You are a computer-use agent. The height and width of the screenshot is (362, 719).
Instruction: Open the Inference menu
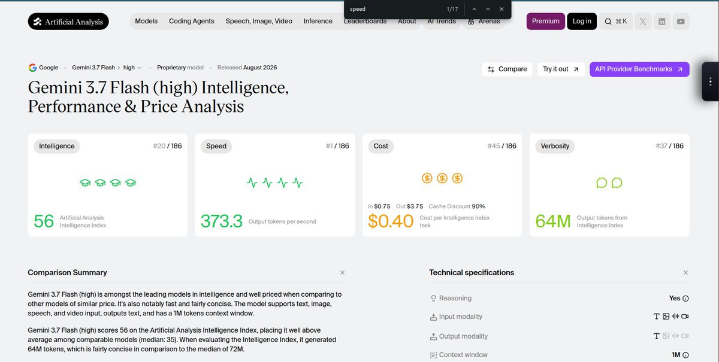coord(318,21)
